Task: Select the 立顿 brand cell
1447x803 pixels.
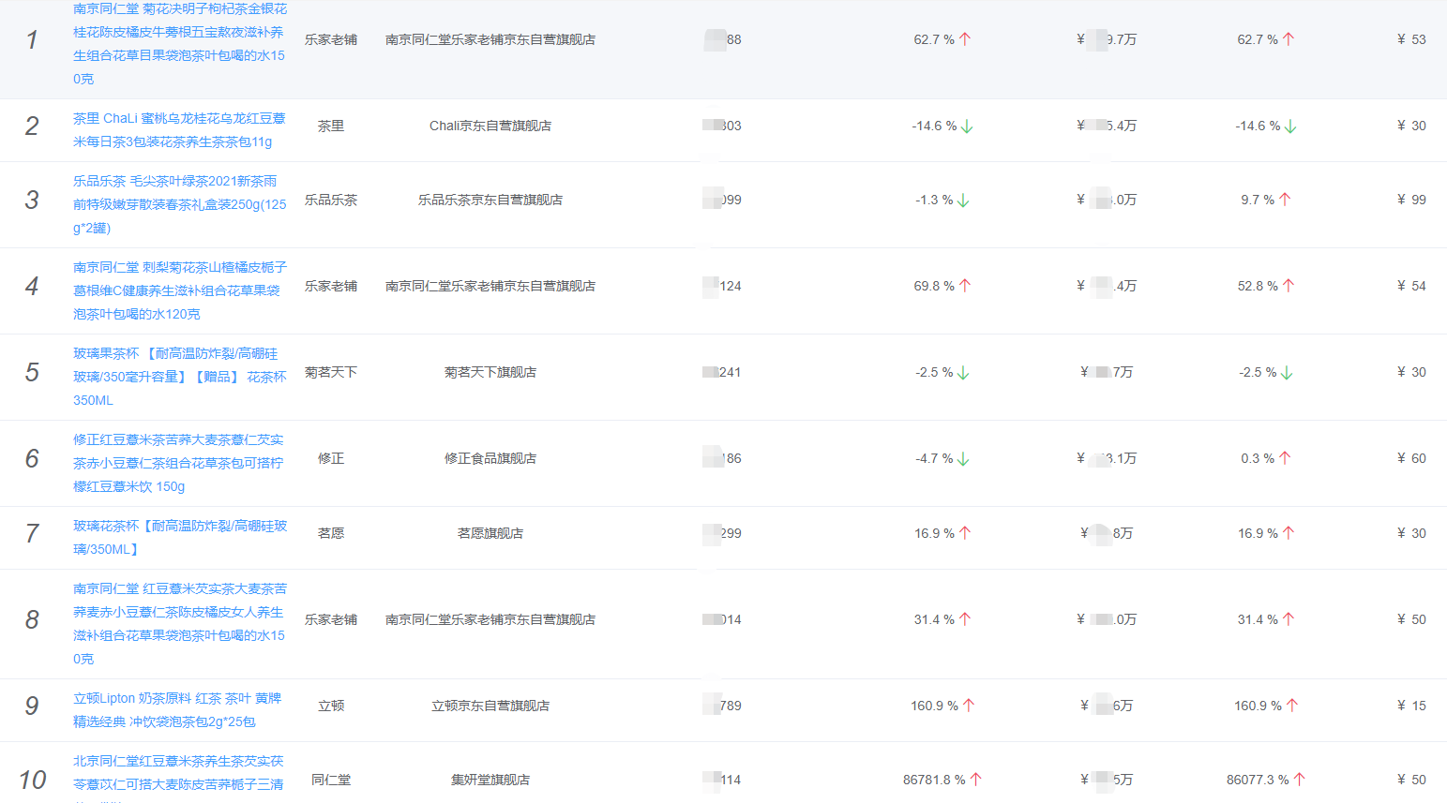Action: (x=331, y=706)
